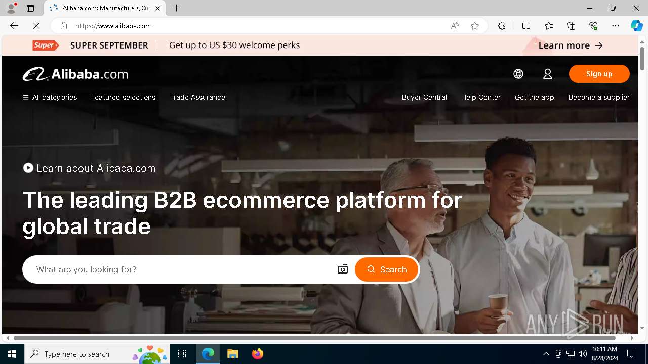Open Buyer Central menu

424,97
